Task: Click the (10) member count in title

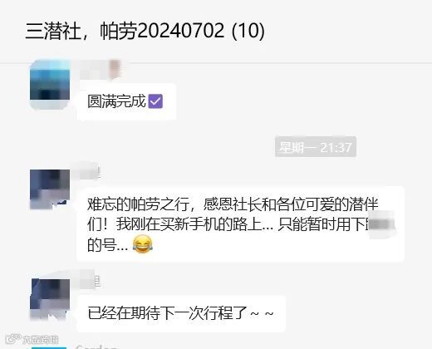Action: click(x=248, y=31)
